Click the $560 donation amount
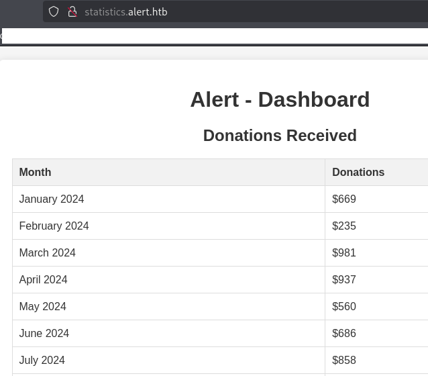Screen dimensions: 428x376 344,306
